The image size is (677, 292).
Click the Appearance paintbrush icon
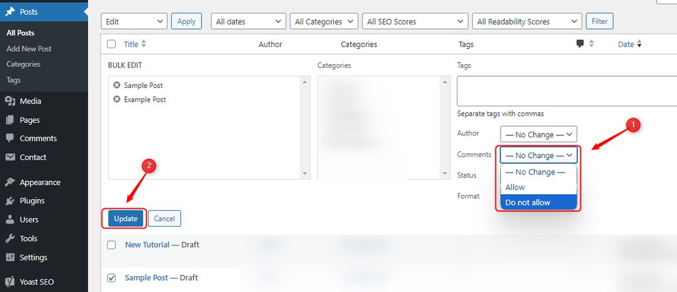(x=10, y=182)
